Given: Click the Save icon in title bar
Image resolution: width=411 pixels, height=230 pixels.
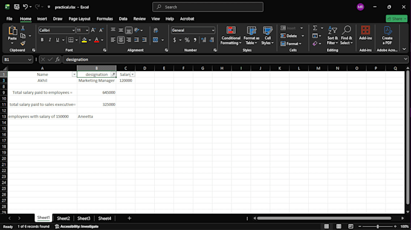Looking at the screenshot, I should coord(17,7).
